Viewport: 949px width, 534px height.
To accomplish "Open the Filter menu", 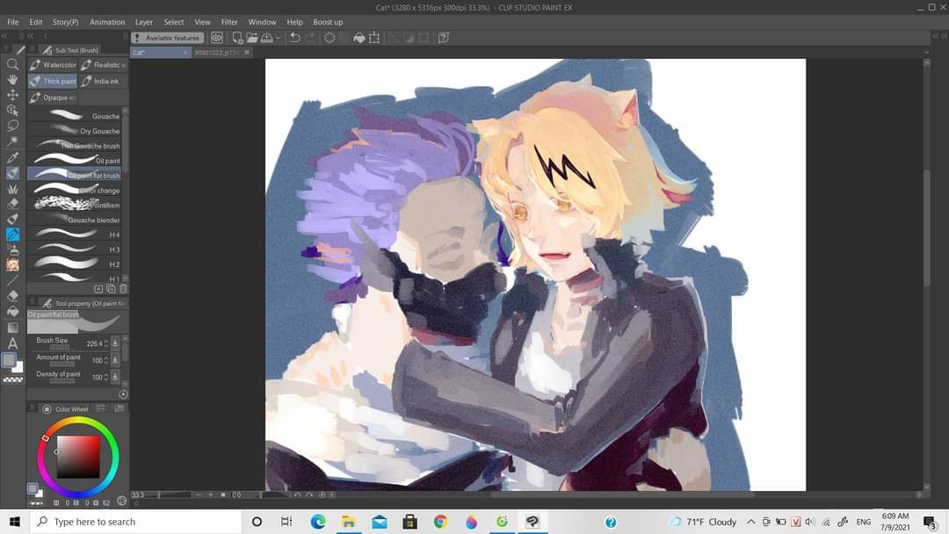I will 229,22.
